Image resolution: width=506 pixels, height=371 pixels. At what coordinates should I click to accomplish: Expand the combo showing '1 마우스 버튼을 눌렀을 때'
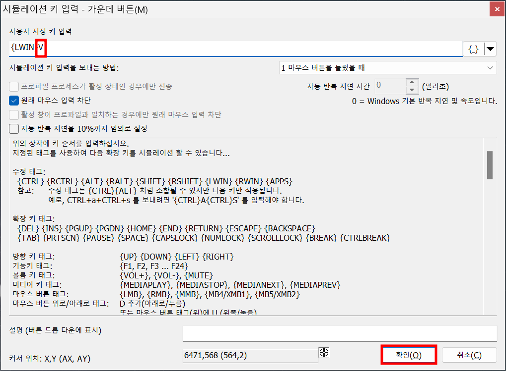(x=387, y=67)
